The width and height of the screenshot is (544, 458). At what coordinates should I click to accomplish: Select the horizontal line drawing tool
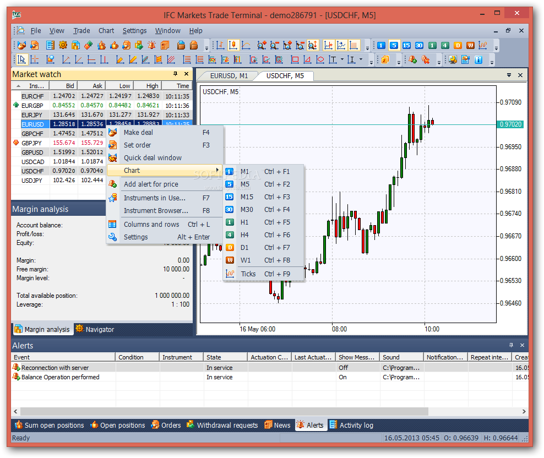tap(91, 60)
